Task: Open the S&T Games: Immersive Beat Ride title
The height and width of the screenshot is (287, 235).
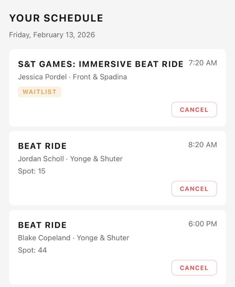Action: click(x=101, y=64)
